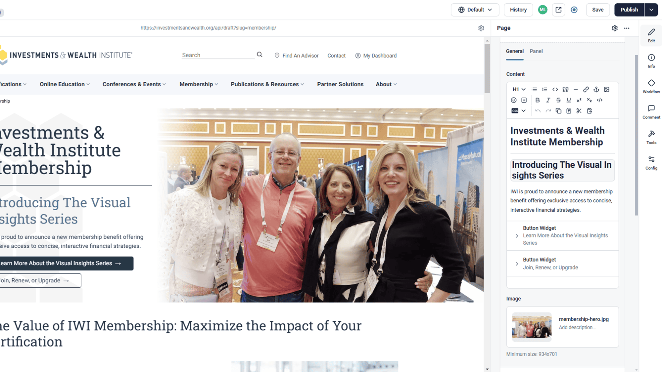The width and height of the screenshot is (662, 372).
Task: Click the ML user avatar
Action: pos(543,10)
